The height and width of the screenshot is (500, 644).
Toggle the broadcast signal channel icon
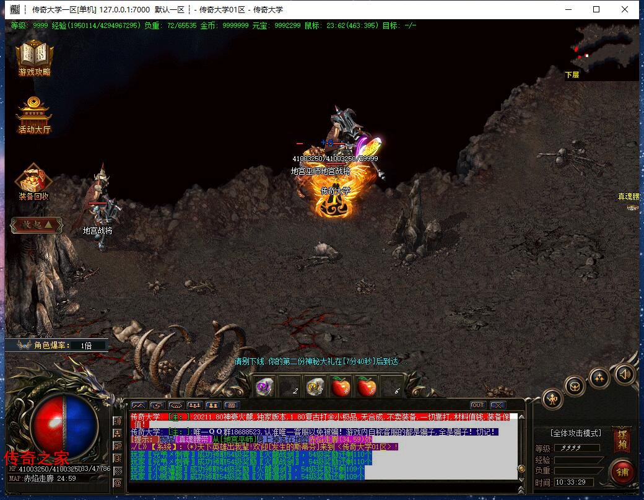(118, 471)
